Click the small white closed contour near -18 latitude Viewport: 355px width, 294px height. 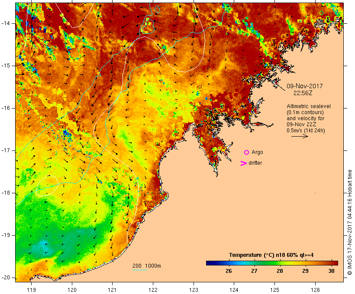click(48, 185)
